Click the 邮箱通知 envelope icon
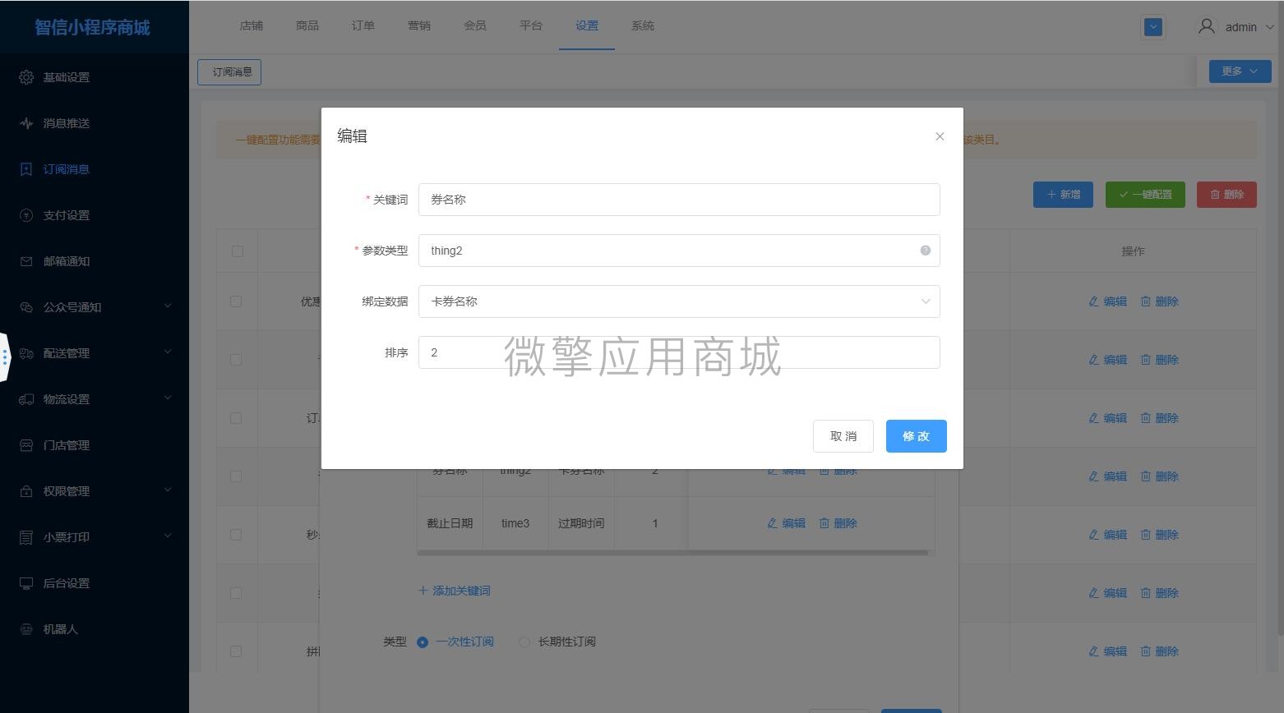Image resolution: width=1284 pixels, height=713 pixels. coord(26,261)
